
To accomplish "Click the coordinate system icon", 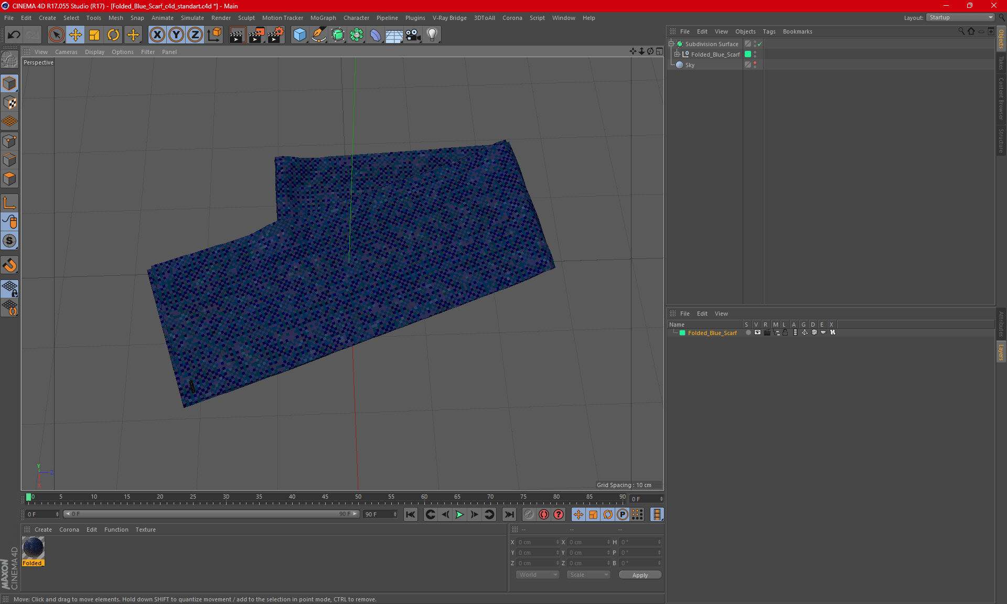I will click(215, 35).
